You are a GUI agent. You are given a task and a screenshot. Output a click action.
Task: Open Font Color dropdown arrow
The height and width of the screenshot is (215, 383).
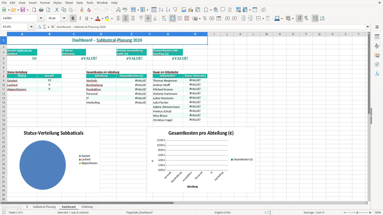click(102, 18)
